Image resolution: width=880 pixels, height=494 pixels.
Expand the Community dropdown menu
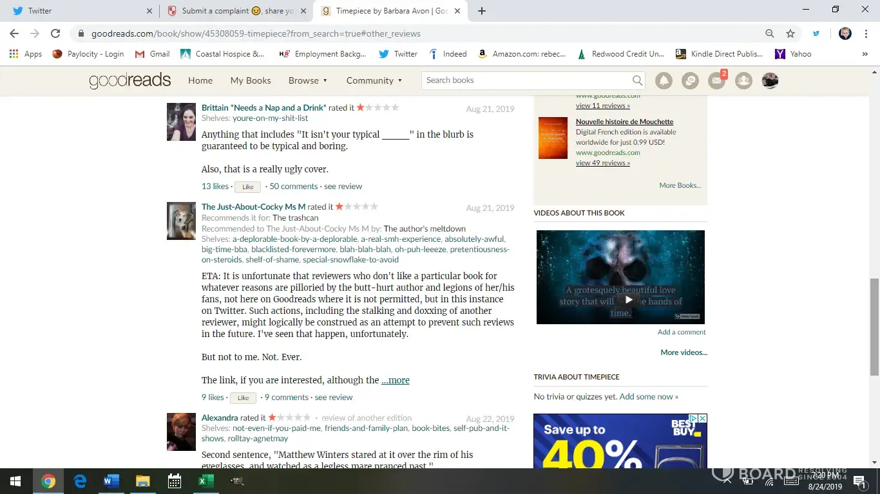[374, 80]
